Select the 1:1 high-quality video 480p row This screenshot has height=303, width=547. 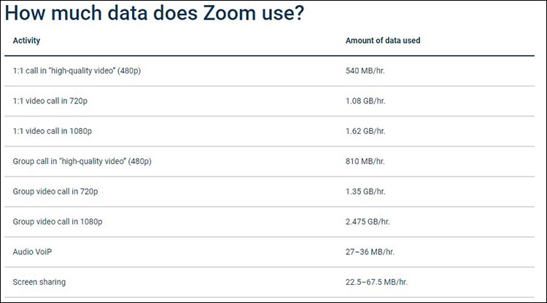[82, 71]
